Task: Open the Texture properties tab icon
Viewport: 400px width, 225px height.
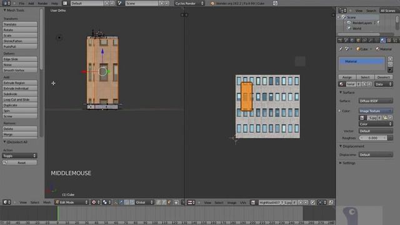Action: 389,40
